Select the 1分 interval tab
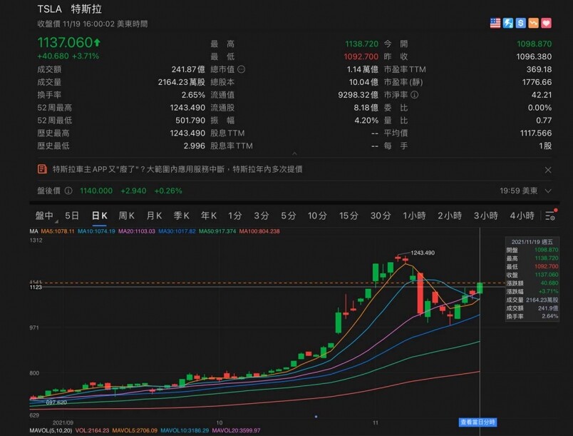This screenshot has width=573, height=436. click(x=235, y=216)
